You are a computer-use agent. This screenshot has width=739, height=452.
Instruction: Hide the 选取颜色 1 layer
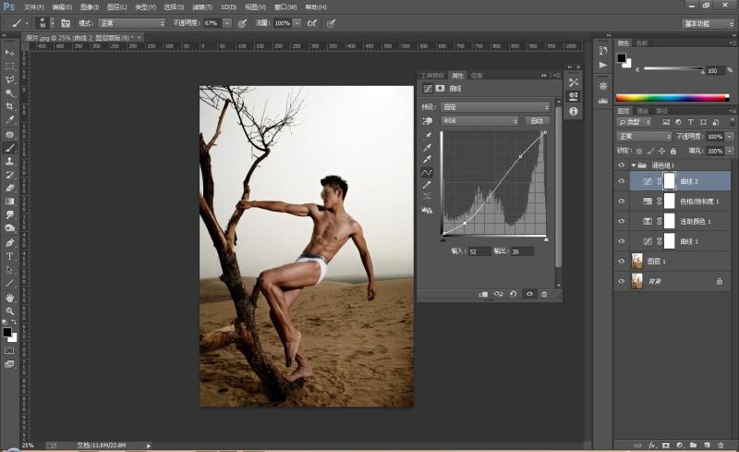pos(621,221)
